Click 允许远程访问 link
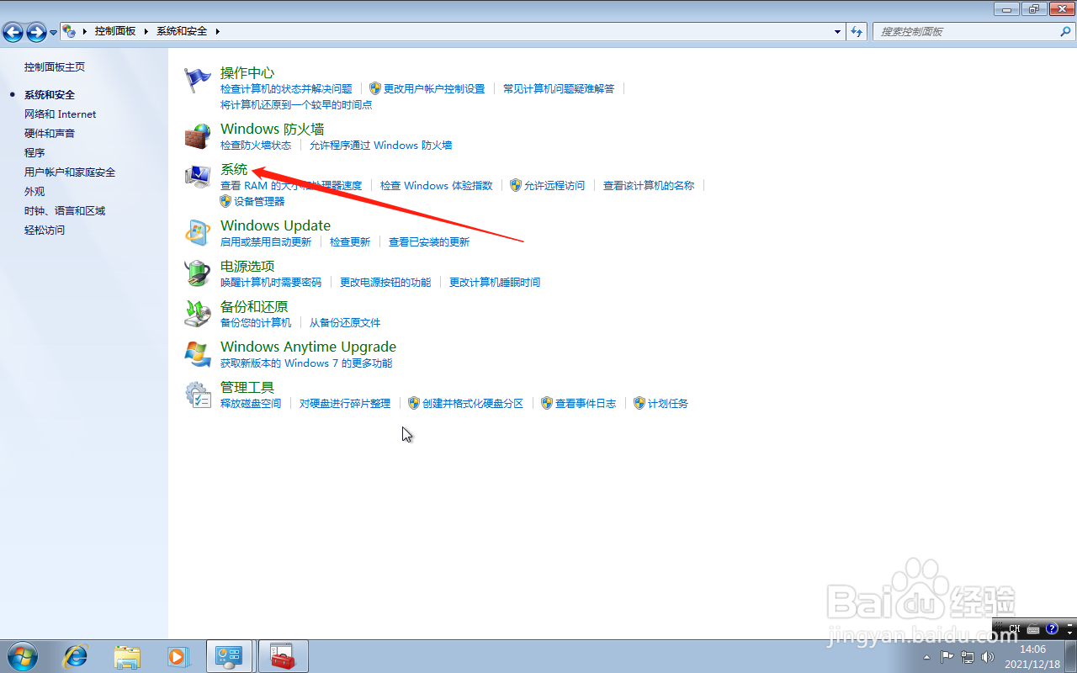The image size is (1077, 673). pyautogui.click(x=554, y=186)
